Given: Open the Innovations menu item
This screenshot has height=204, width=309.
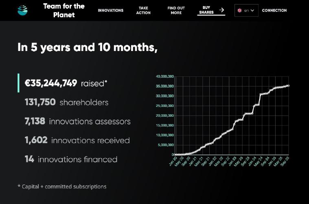Looking at the screenshot, I should click(x=110, y=11).
